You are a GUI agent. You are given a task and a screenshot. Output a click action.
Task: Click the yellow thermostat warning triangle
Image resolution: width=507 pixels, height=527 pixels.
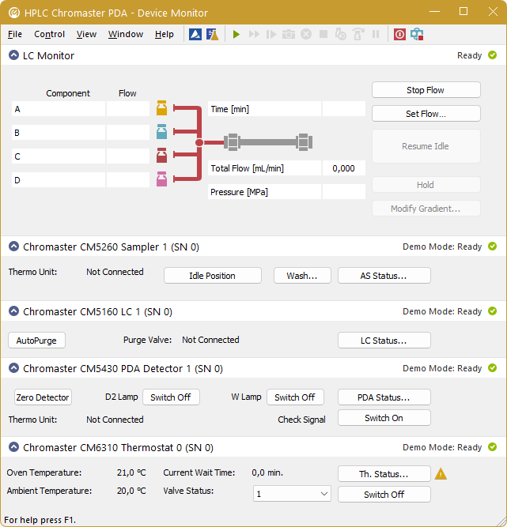pos(441,474)
